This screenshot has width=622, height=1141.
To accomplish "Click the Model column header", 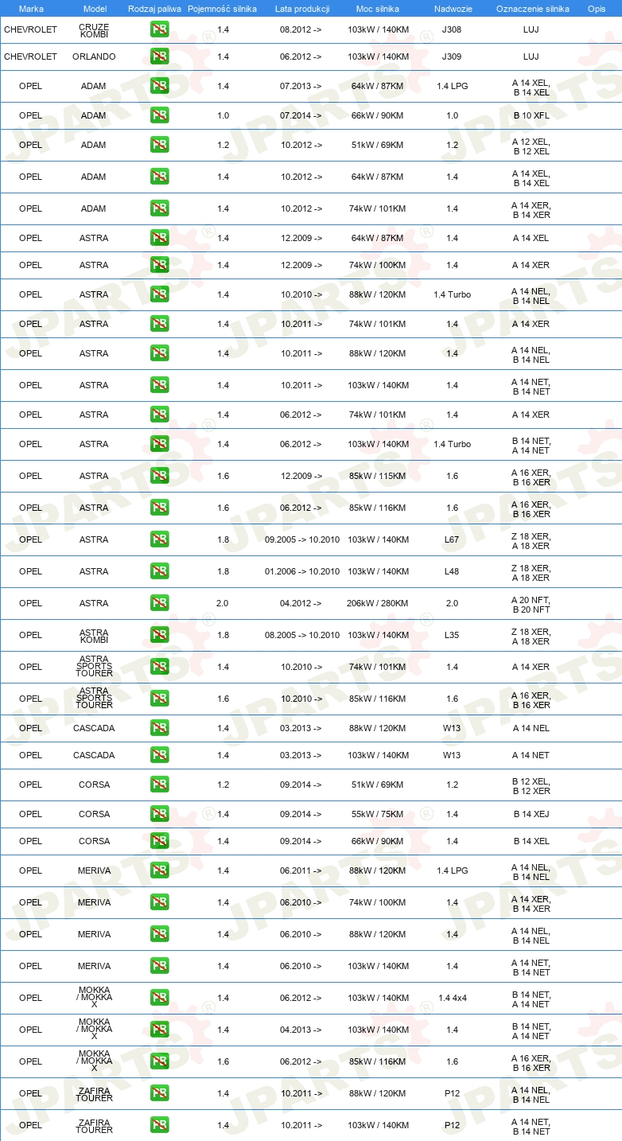I will 95,9.
